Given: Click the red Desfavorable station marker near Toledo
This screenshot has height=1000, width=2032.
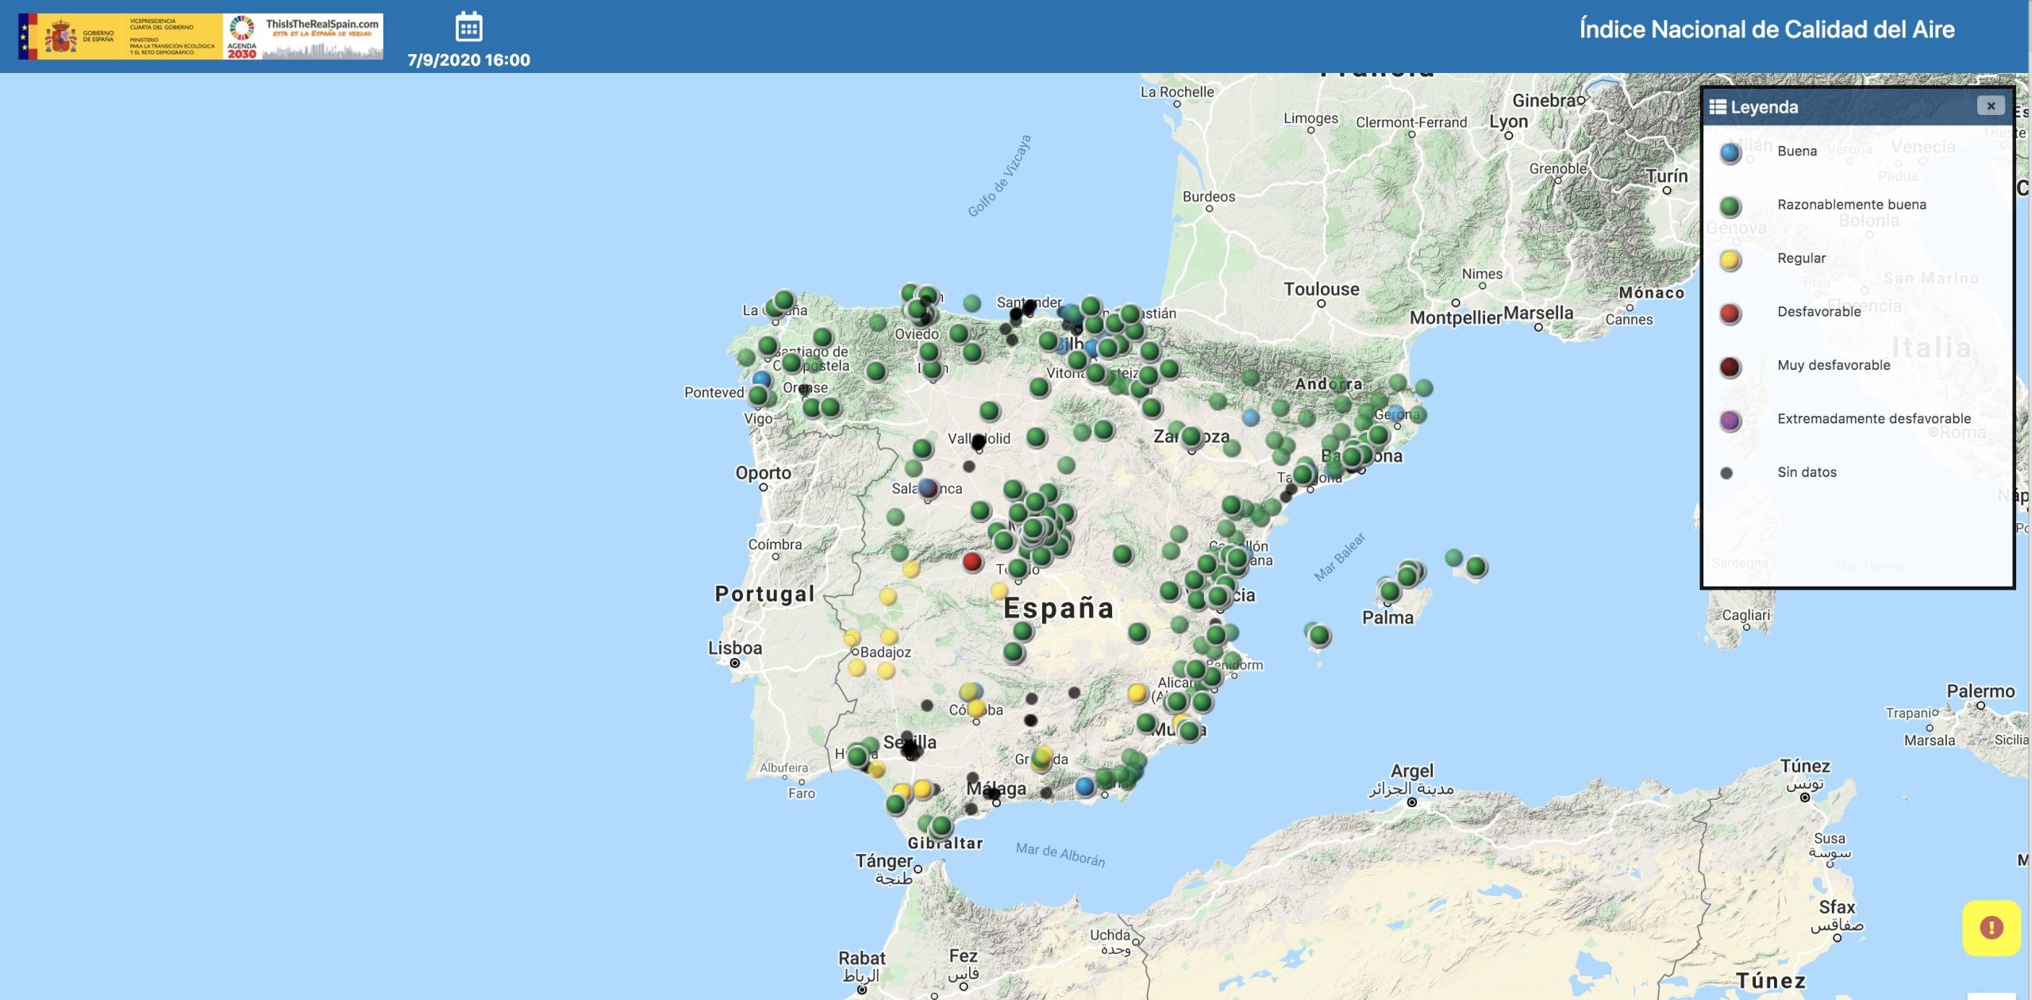Looking at the screenshot, I should coord(972,562).
